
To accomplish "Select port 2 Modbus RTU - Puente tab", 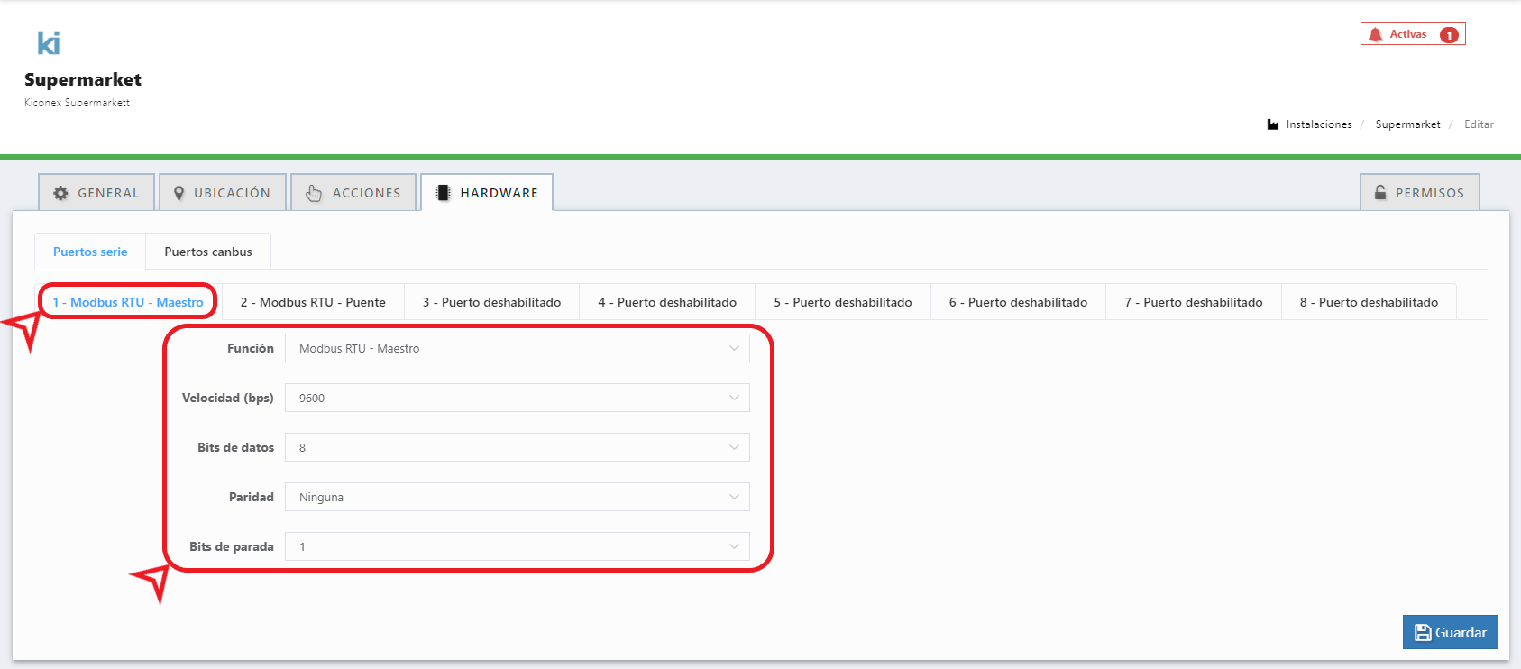I will coord(313,302).
